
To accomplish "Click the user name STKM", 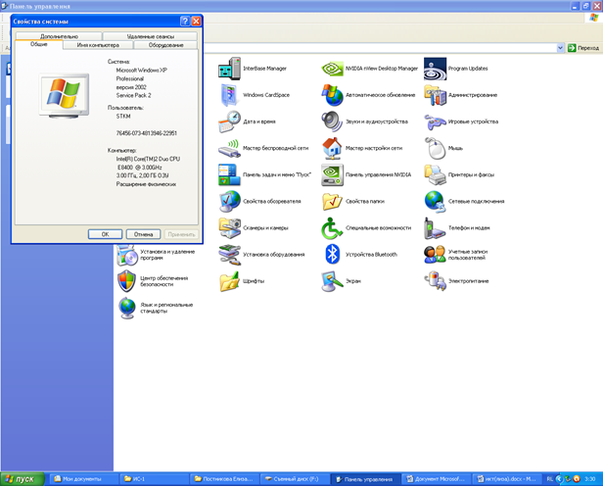I will click(123, 116).
